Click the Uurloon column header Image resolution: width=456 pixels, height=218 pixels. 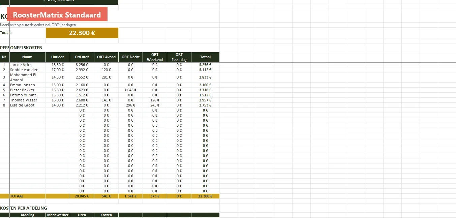pos(58,57)
